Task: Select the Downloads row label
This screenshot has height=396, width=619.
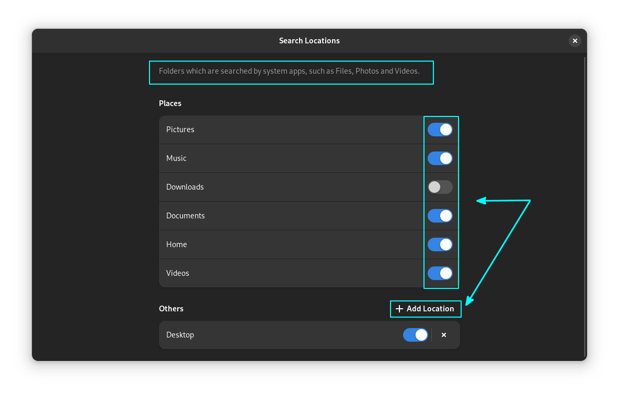Action: 185,187
